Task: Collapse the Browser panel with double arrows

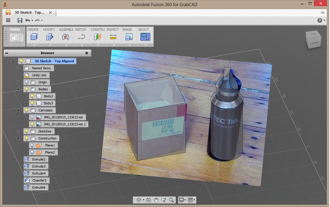Action: 6,53
